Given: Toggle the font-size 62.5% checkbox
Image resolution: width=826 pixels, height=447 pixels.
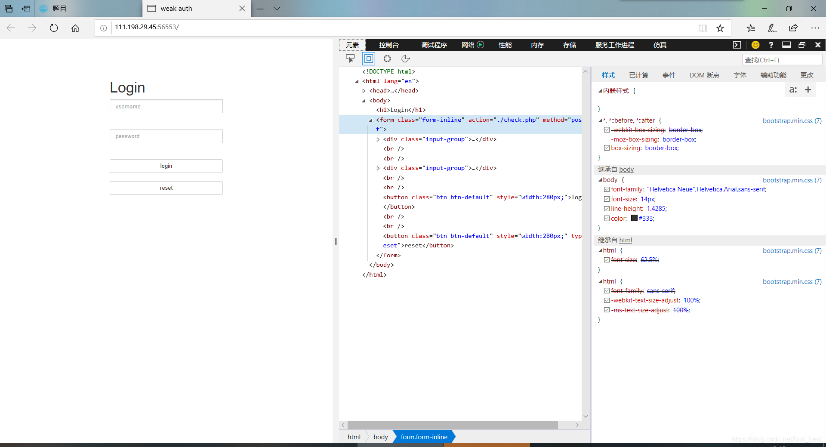Looking at the screenshot, I should (x=607, y=259).
